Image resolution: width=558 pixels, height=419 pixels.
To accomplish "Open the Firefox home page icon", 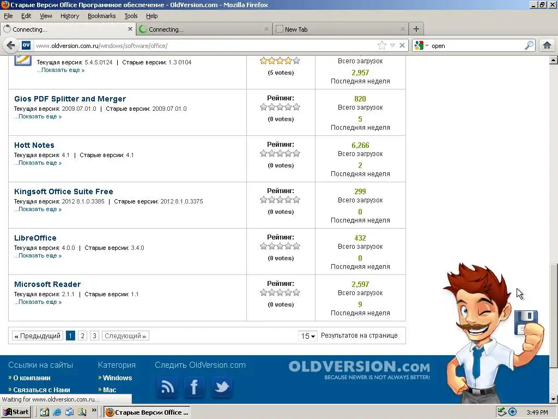I will click(547, 46).
